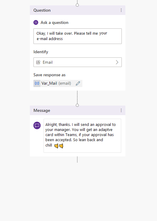157x221 pixels.
Task: Open the Email entity selector field
Action: (78, 62)
